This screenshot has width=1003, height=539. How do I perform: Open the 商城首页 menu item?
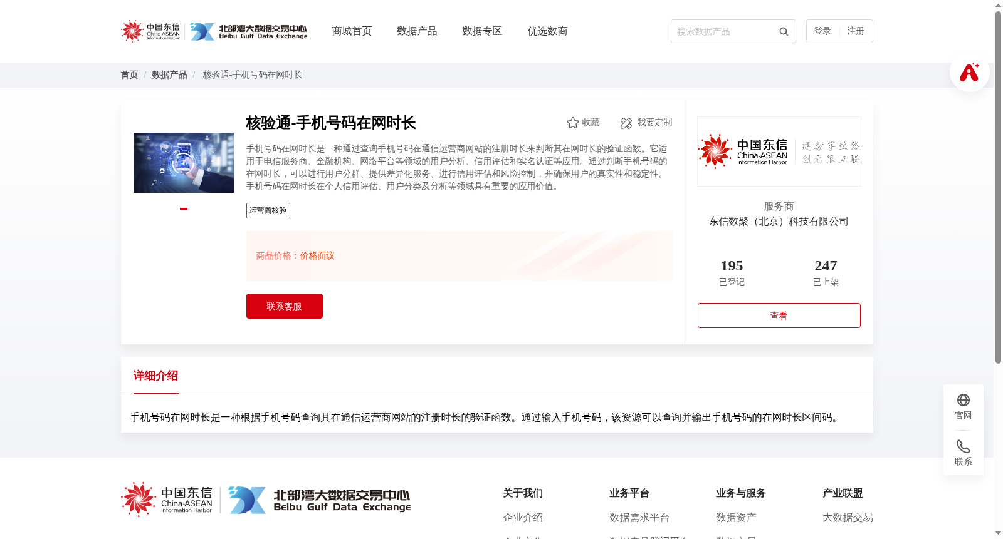[x=352, y=31]
